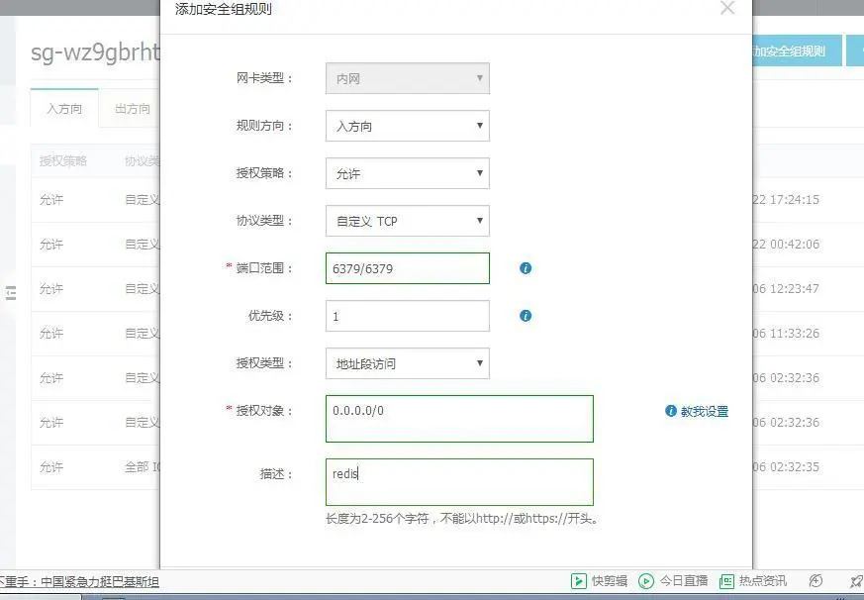
Task: Click the clock-shaped icon near bottom right
Action: coord(814,581)
